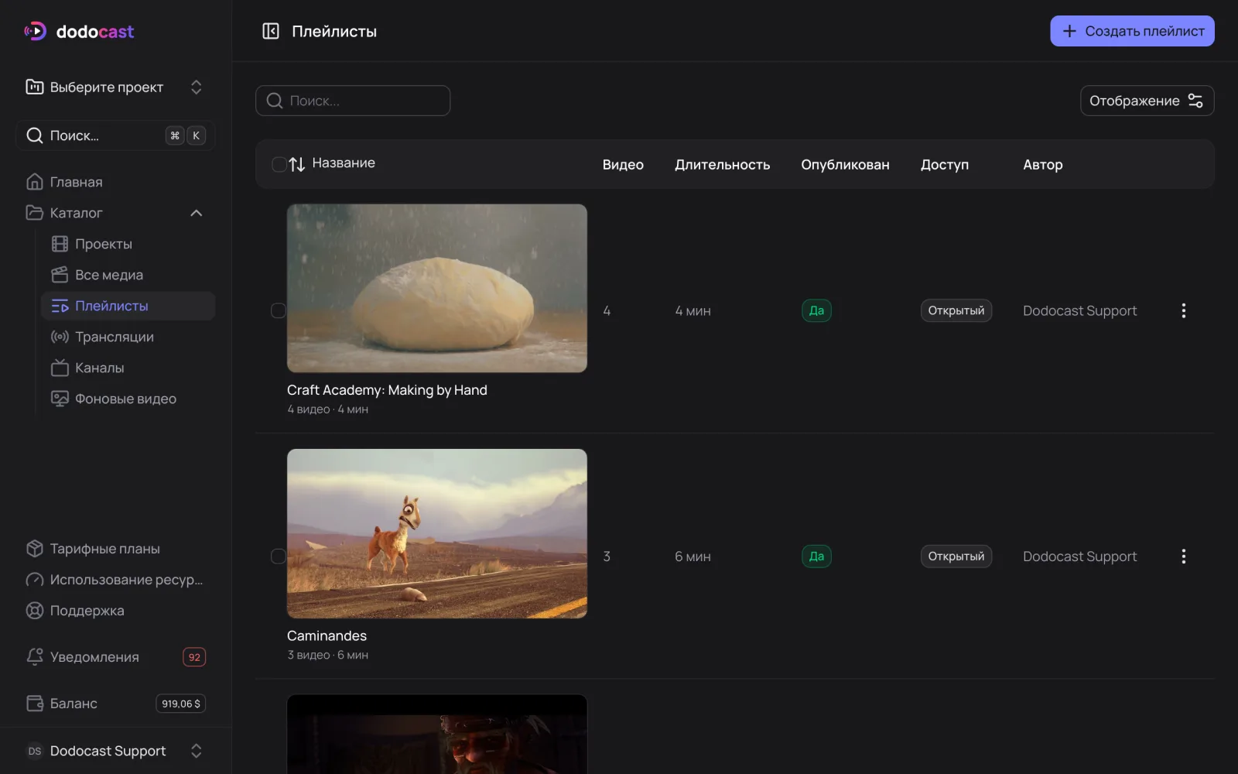Click the bell icon for Уведомления

[x=35, y=657]
